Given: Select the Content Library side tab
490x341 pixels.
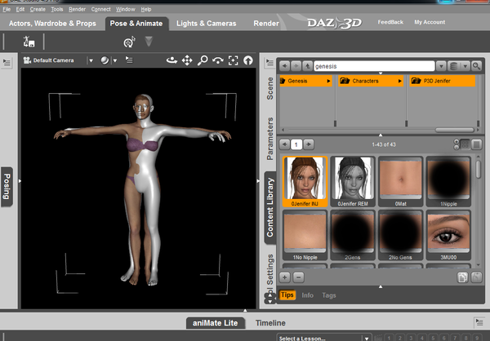Looking at the screenshot, I should click(270, 208).
